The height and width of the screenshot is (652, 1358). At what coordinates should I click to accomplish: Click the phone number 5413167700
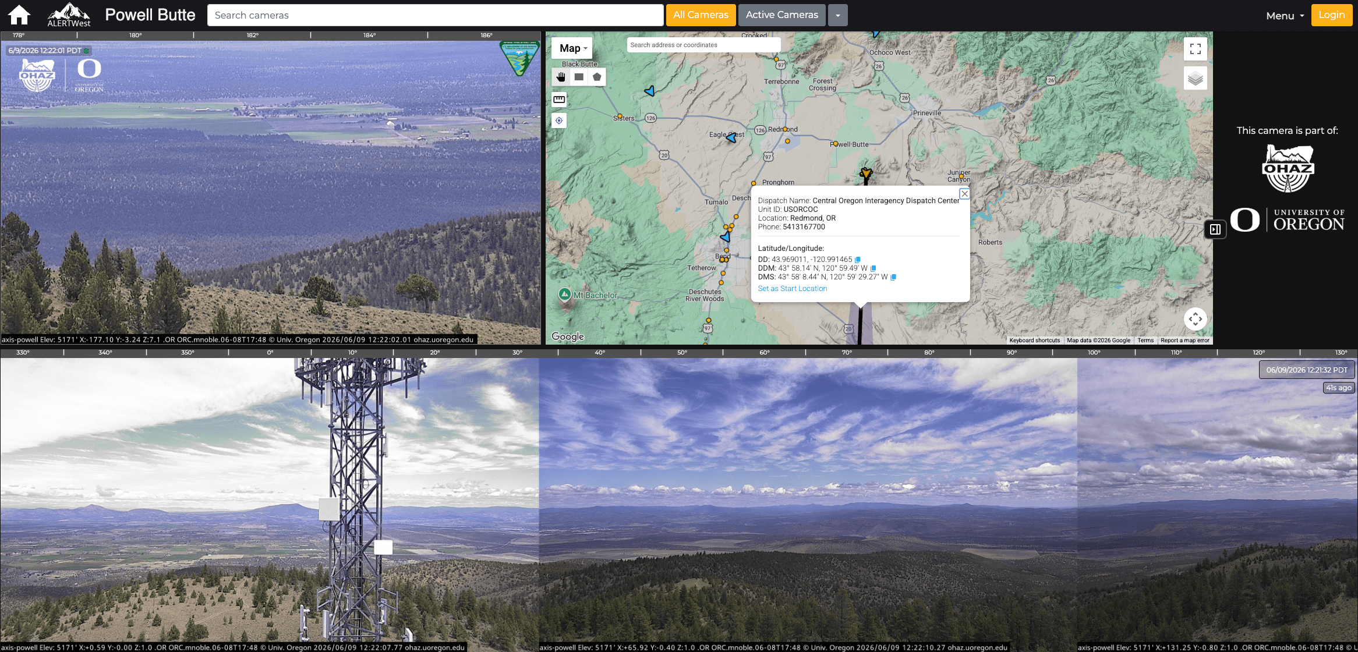[804, 227]
